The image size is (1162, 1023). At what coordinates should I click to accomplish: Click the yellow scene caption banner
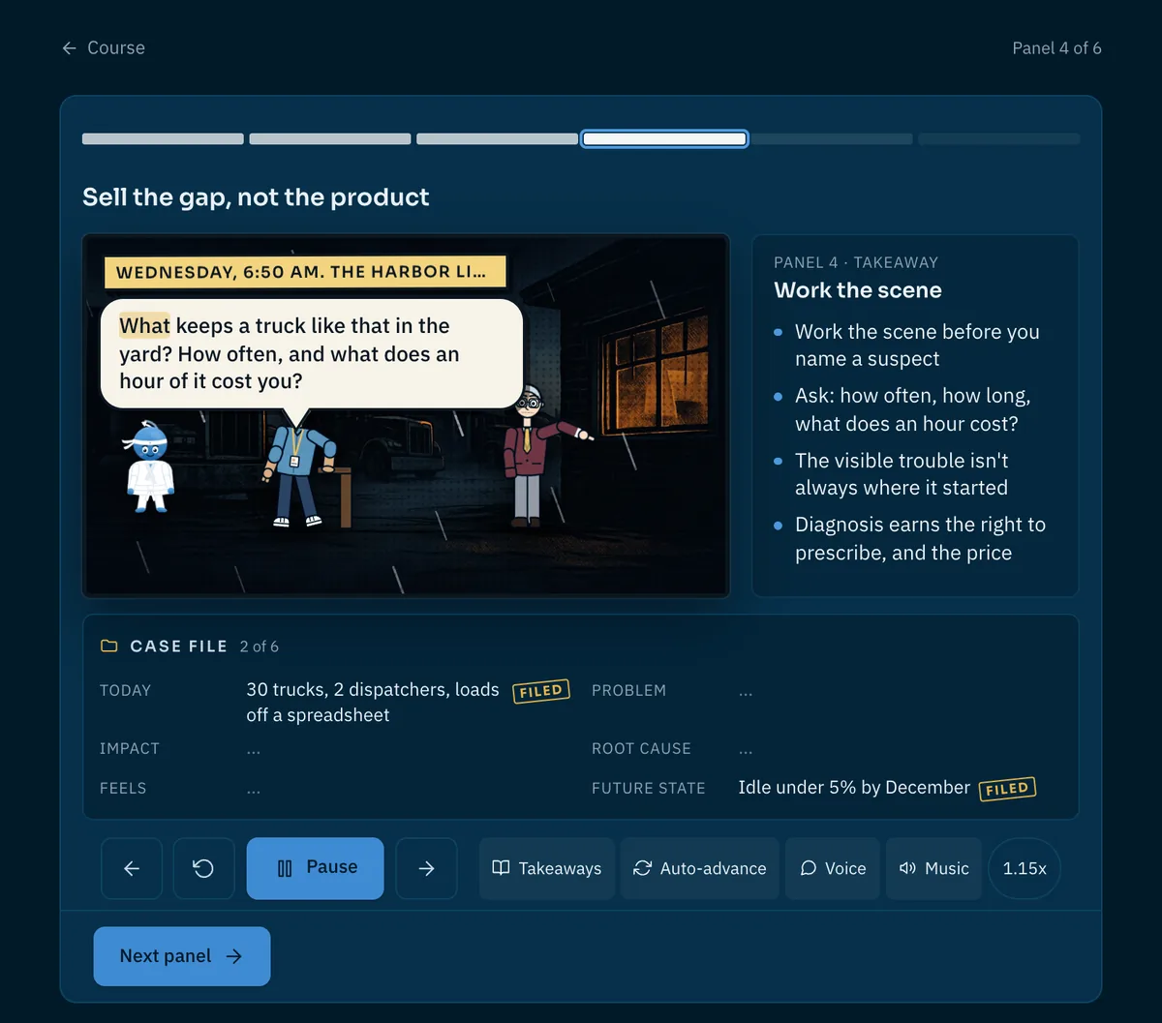(305, 272)
